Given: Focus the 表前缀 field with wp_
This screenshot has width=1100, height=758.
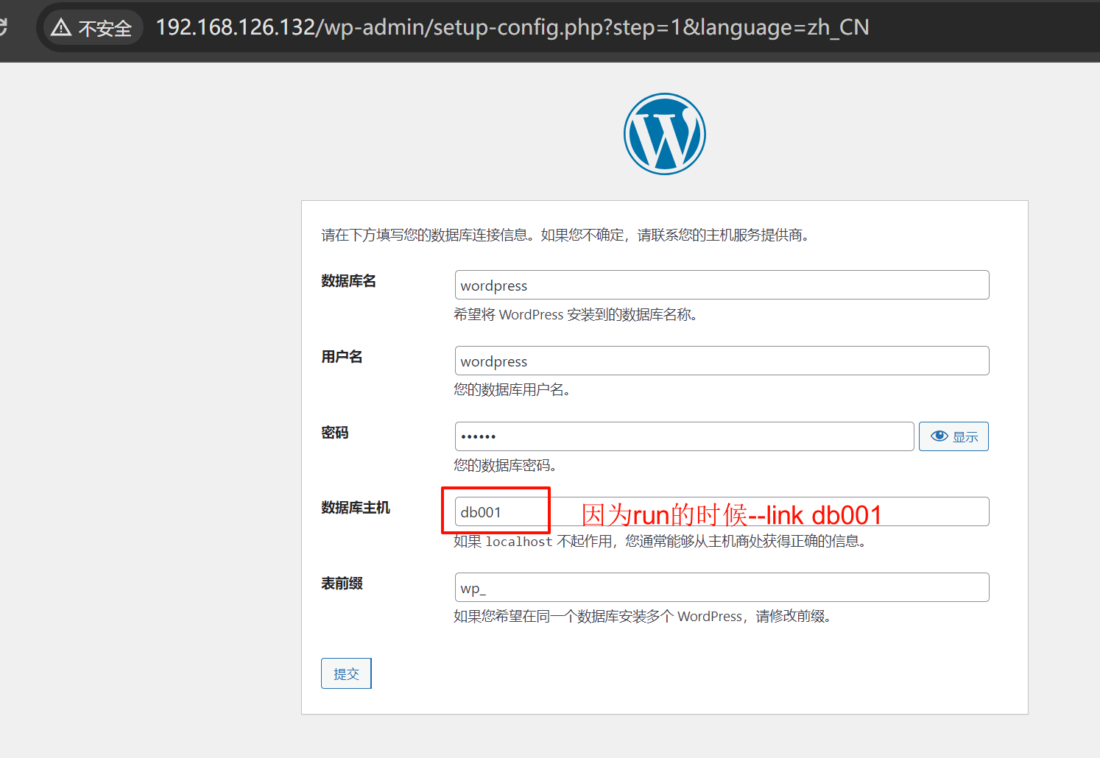Looking at the screenshot, I should [721, 588].
